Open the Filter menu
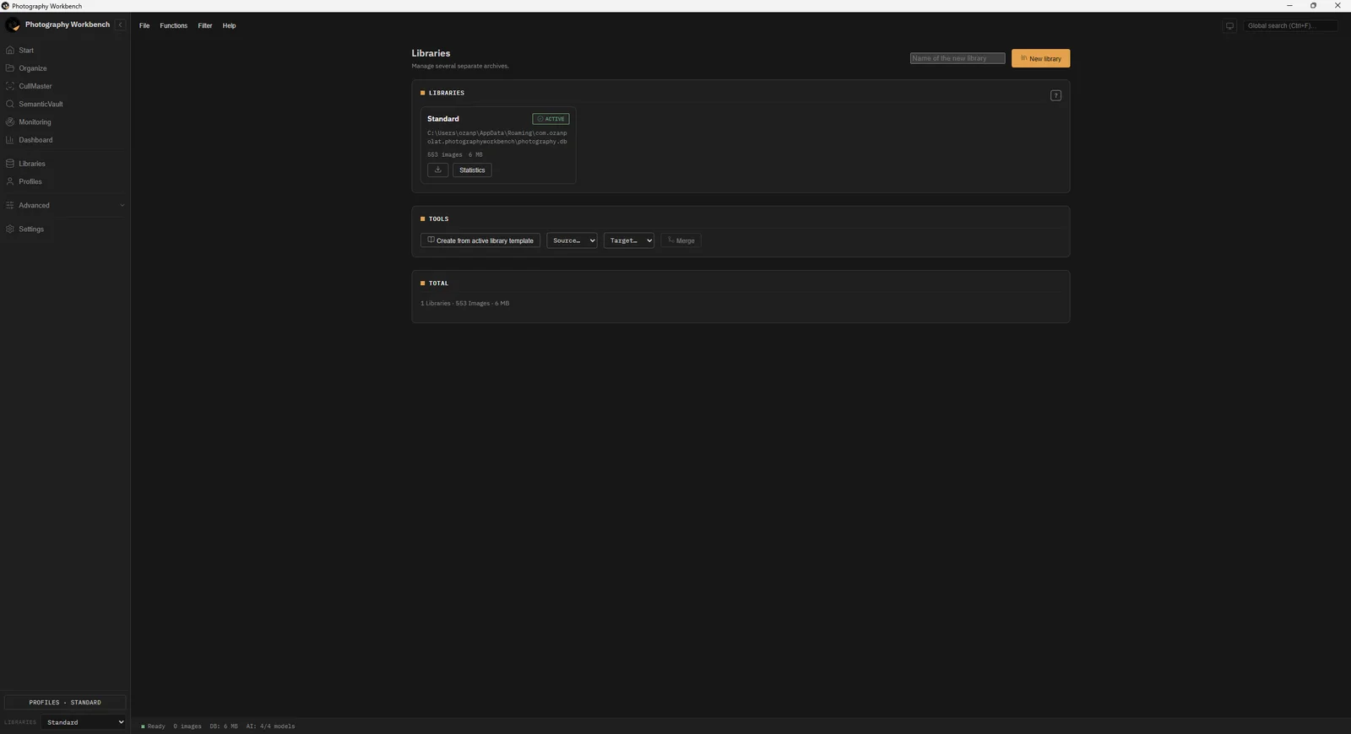This screenshot has width=1351, height=734. tap(205, 26)
